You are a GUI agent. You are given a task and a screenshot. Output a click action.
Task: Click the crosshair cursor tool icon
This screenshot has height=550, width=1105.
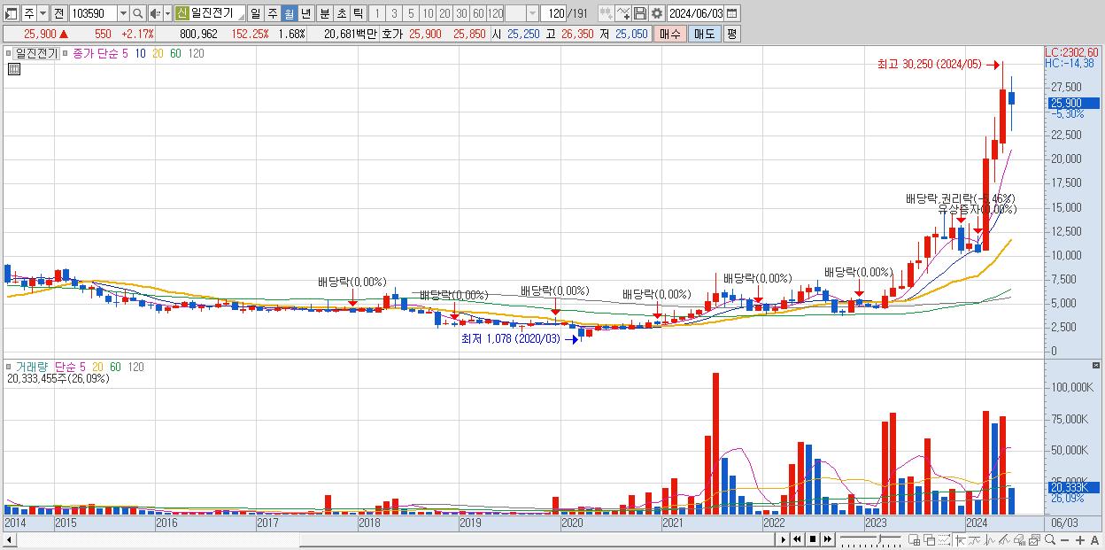(x=960, y=540)
